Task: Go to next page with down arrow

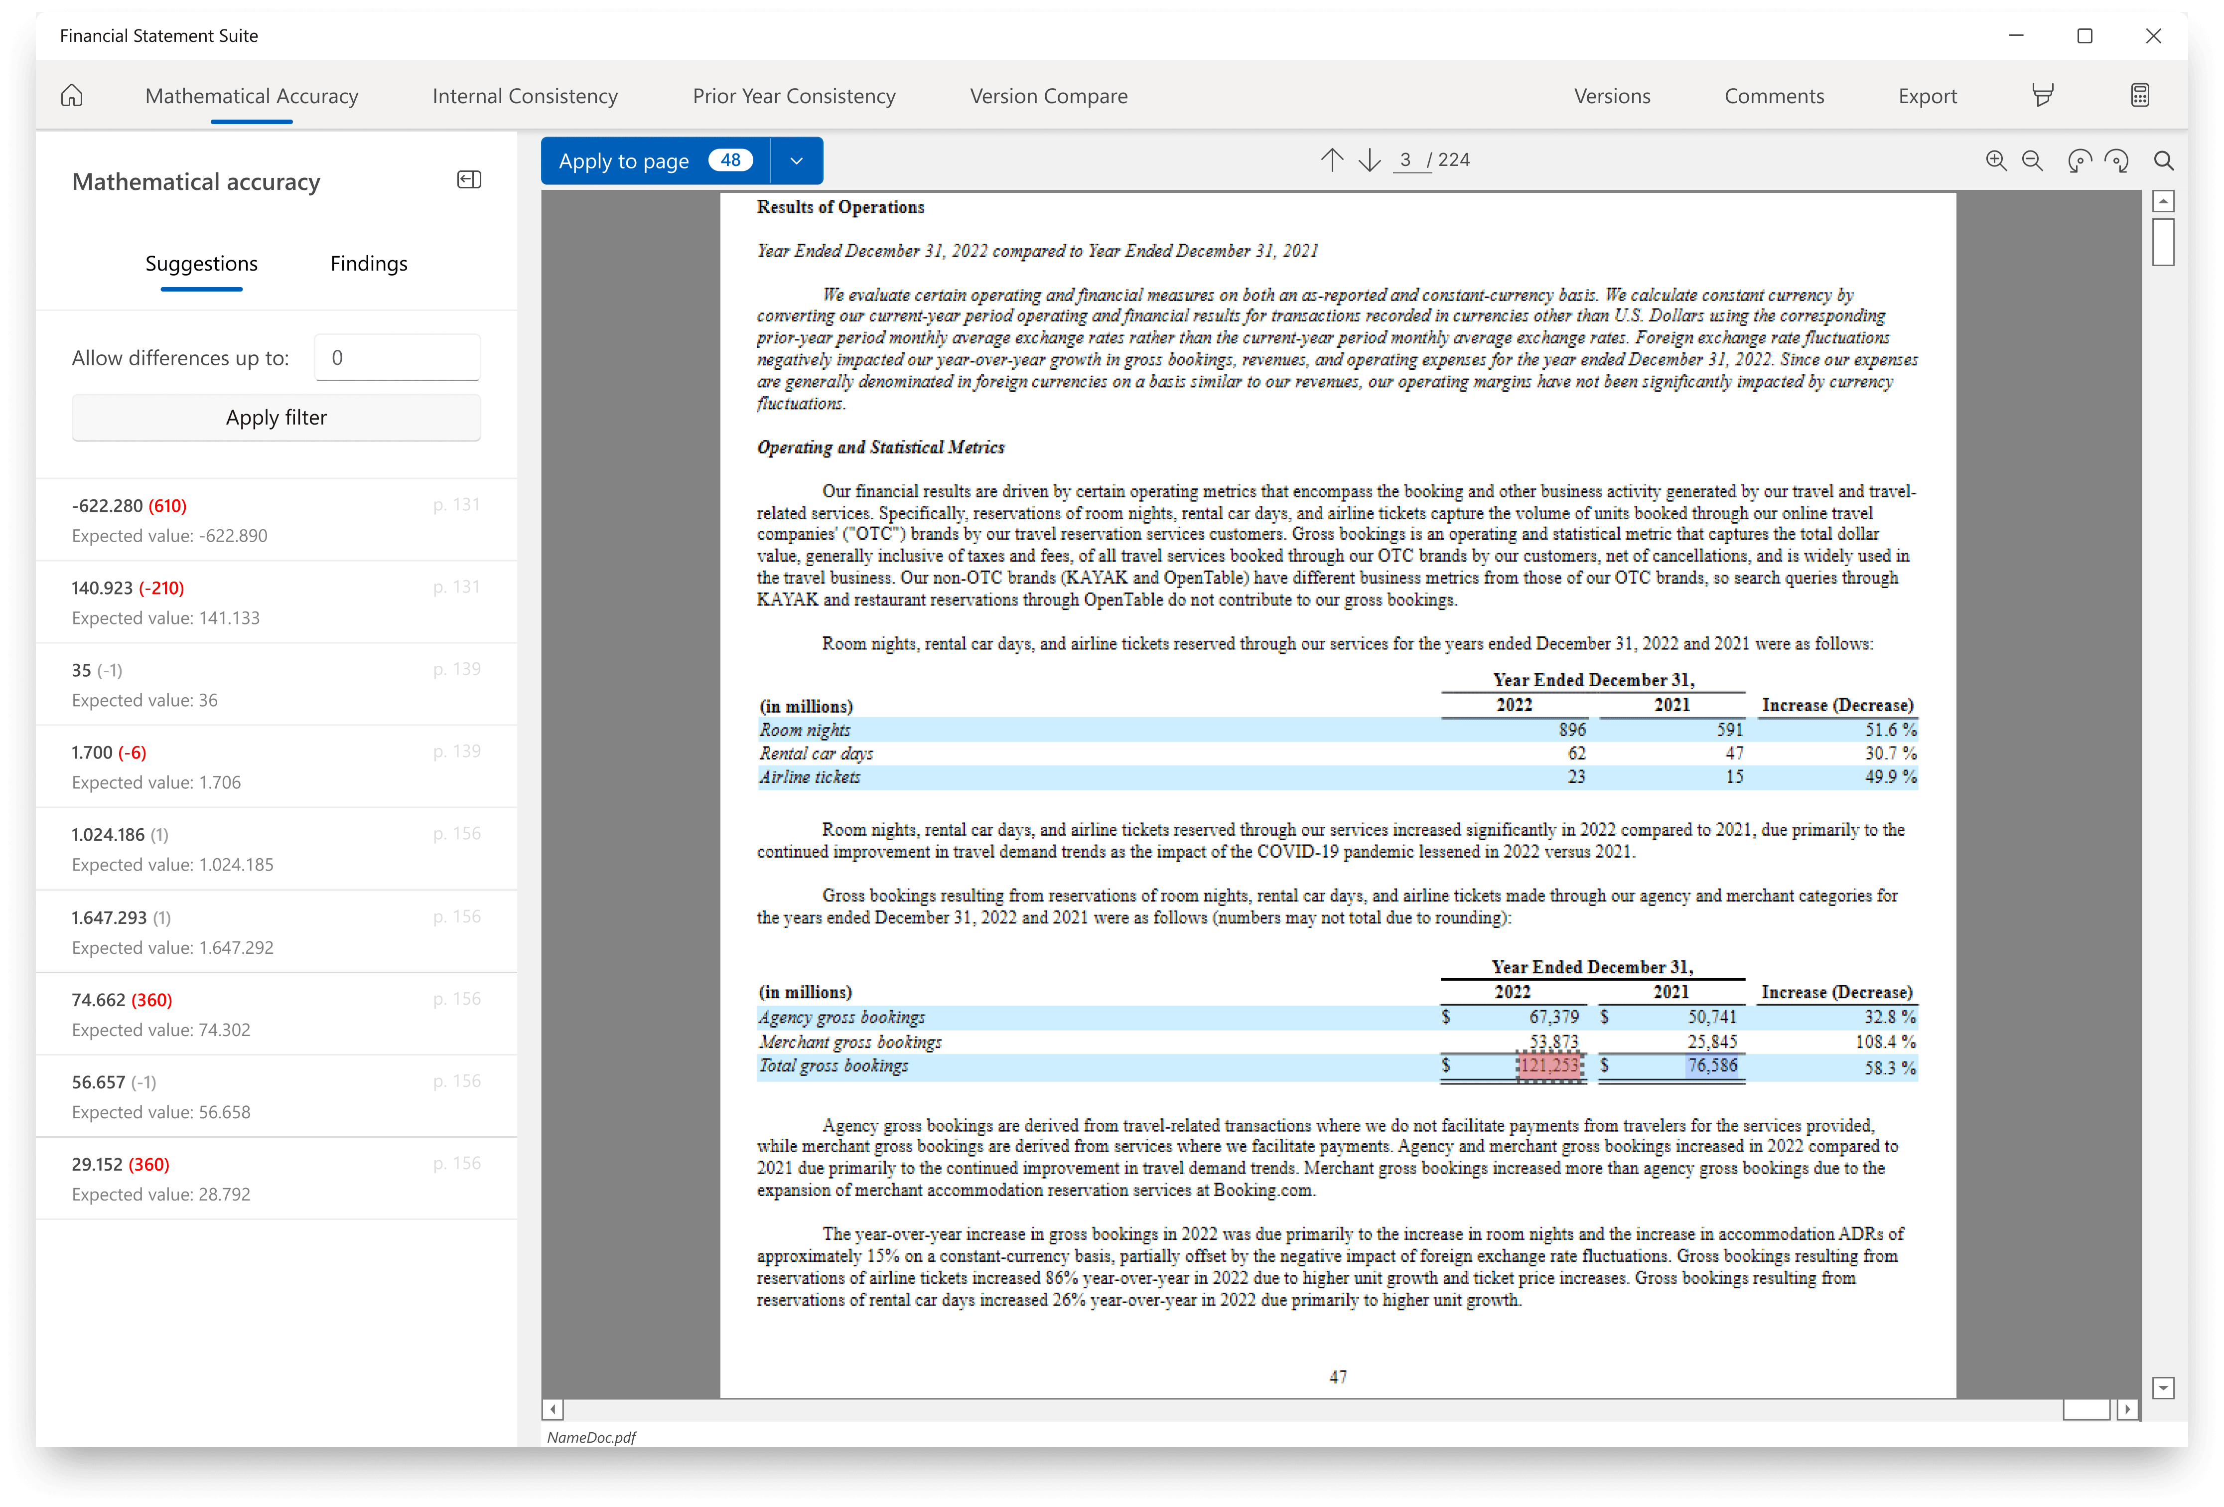Action: [x=1370, y=160]
